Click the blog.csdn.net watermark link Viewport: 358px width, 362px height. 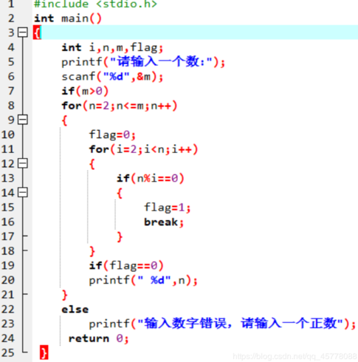tap(295, 356)
